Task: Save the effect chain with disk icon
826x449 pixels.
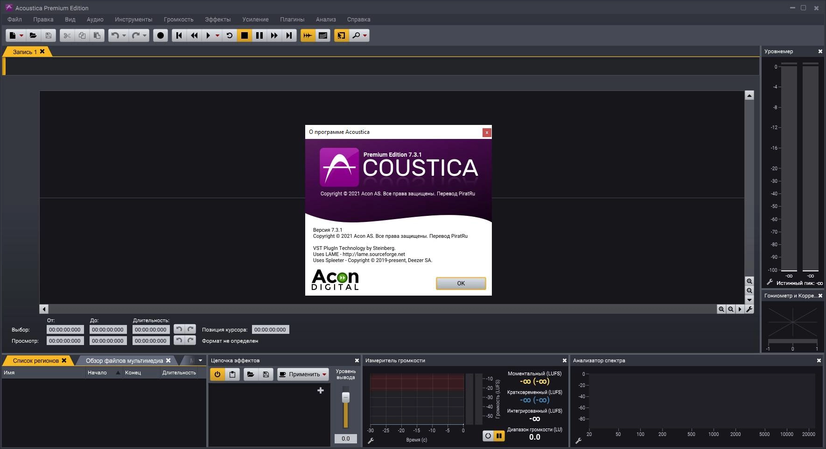Action: (266, 374)
